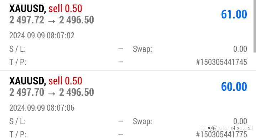Click order ticket #150305441775
The width and height of the screenshot is (256, 138).
pyautogui.click(x=221, y=134)
